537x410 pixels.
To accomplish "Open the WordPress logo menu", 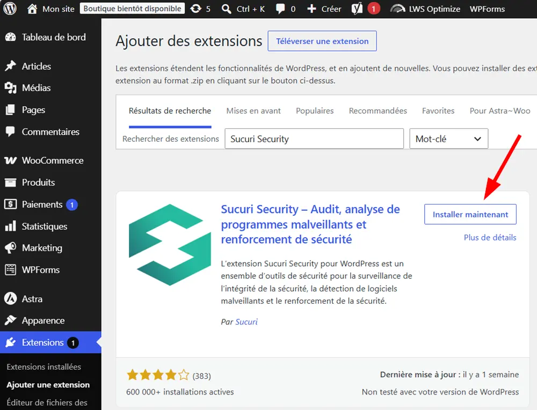I will click(10, 9).
